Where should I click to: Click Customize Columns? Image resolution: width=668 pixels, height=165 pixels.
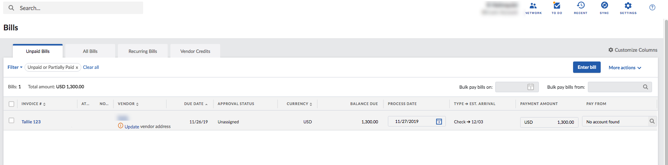point(633,50)
